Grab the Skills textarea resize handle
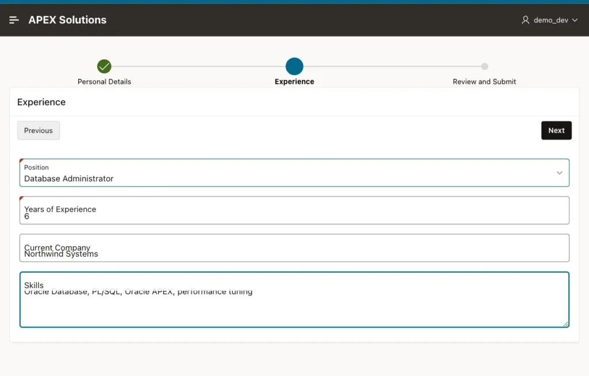This screenshot has width=589, height=376. click(x=566, y=324)
